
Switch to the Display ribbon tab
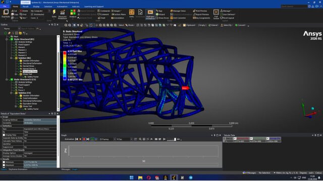(36, 7)
